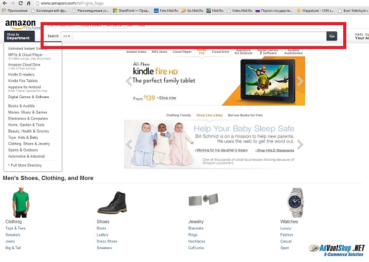Open Automotive & Industrial in the menu

point(26,156)
